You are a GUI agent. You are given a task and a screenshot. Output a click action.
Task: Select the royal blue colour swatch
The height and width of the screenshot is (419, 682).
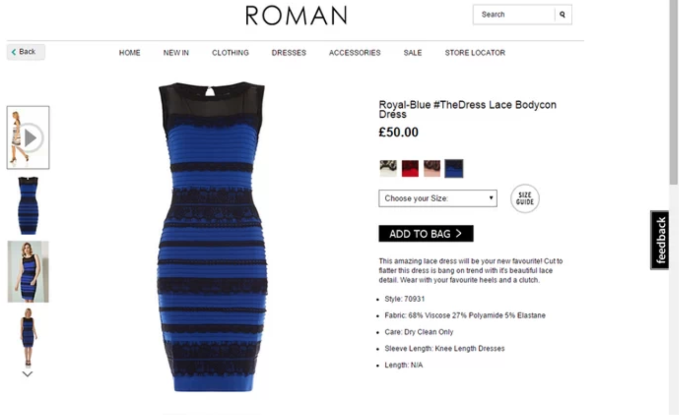pos(454,168)
